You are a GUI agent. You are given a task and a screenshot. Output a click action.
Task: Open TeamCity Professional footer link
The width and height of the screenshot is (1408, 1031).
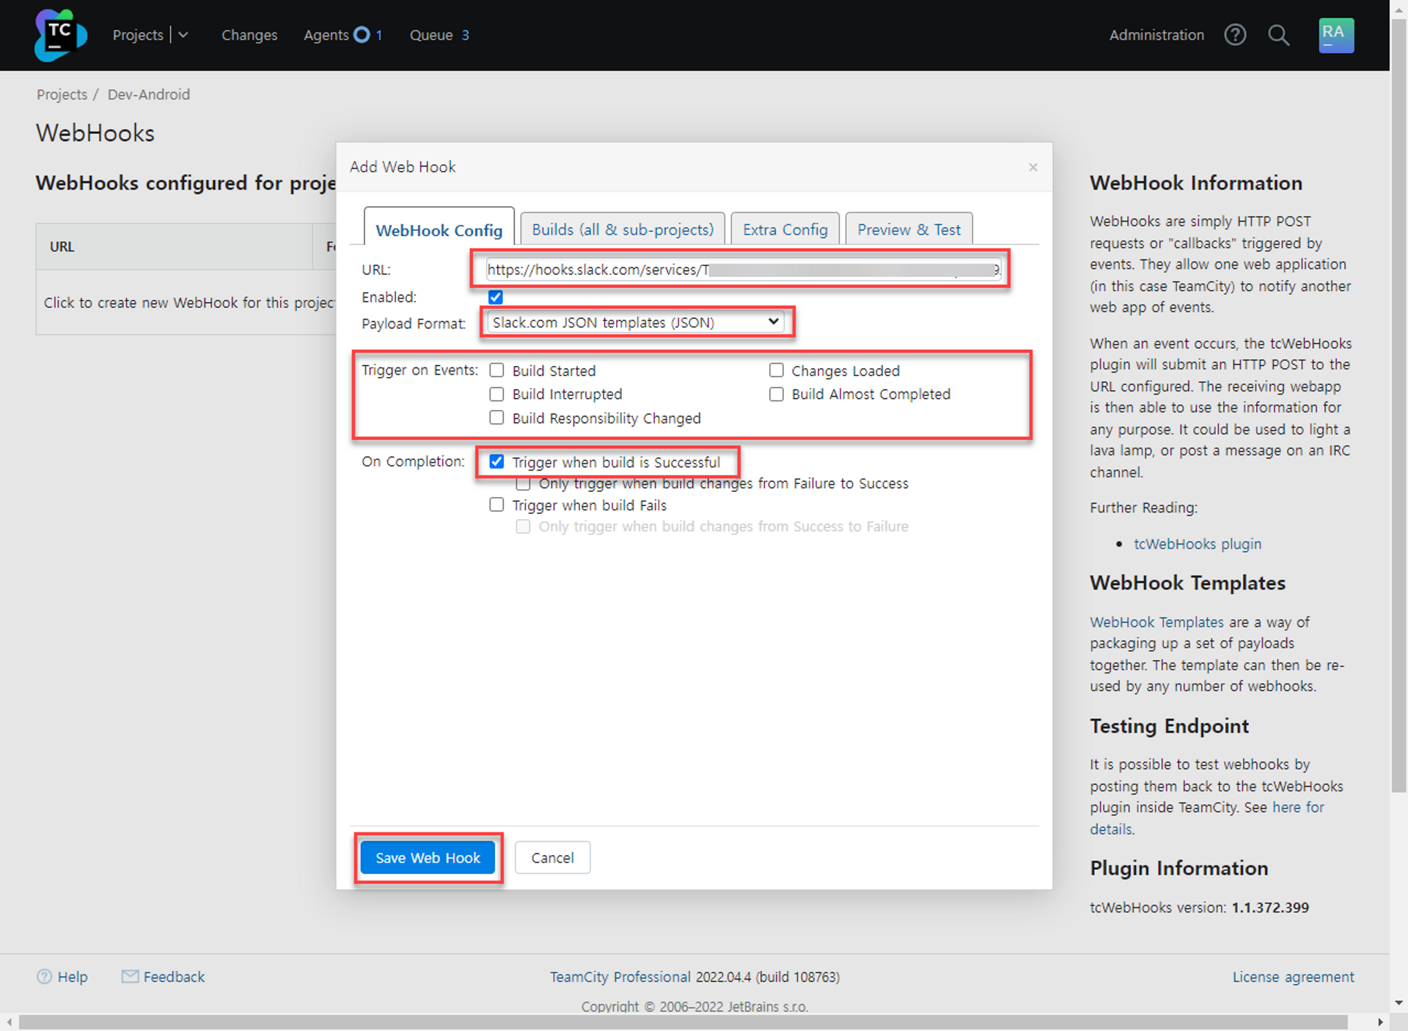(620, 977)
